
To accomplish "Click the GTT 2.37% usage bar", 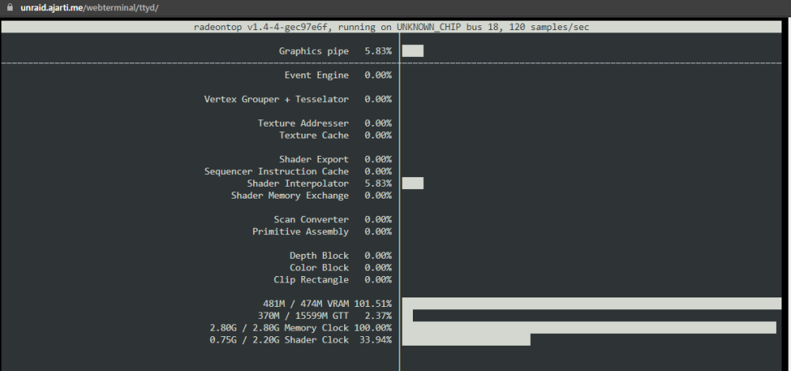I will 407,316.
